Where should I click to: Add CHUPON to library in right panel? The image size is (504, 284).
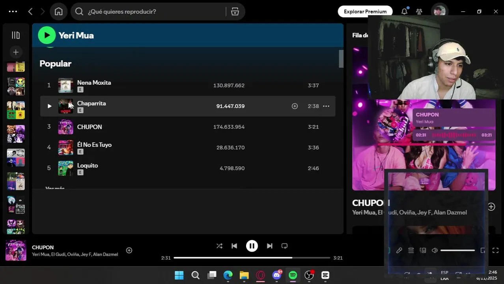[x=491, y=207]
